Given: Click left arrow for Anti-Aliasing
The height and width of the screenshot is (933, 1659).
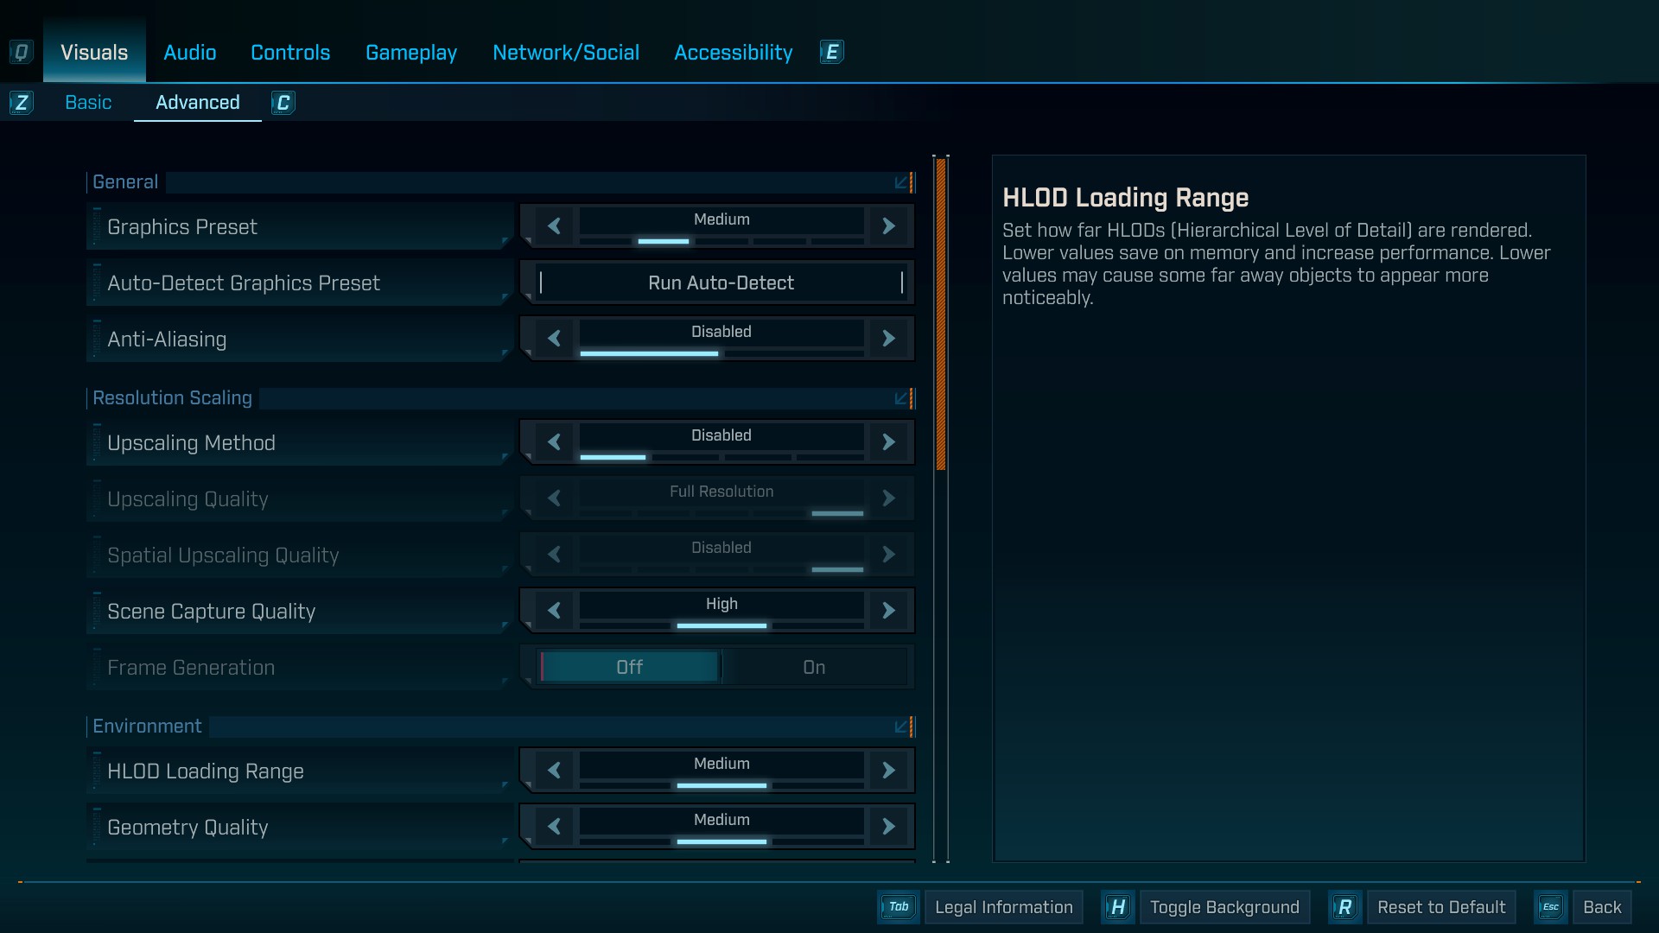Looking at the screenshot, I should [554, 339].
